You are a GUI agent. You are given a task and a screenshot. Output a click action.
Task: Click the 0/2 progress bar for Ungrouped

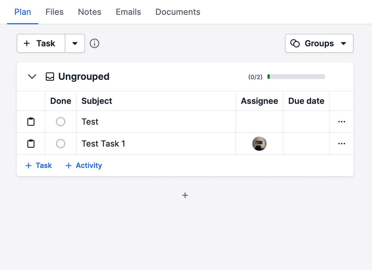coord(296,76)
